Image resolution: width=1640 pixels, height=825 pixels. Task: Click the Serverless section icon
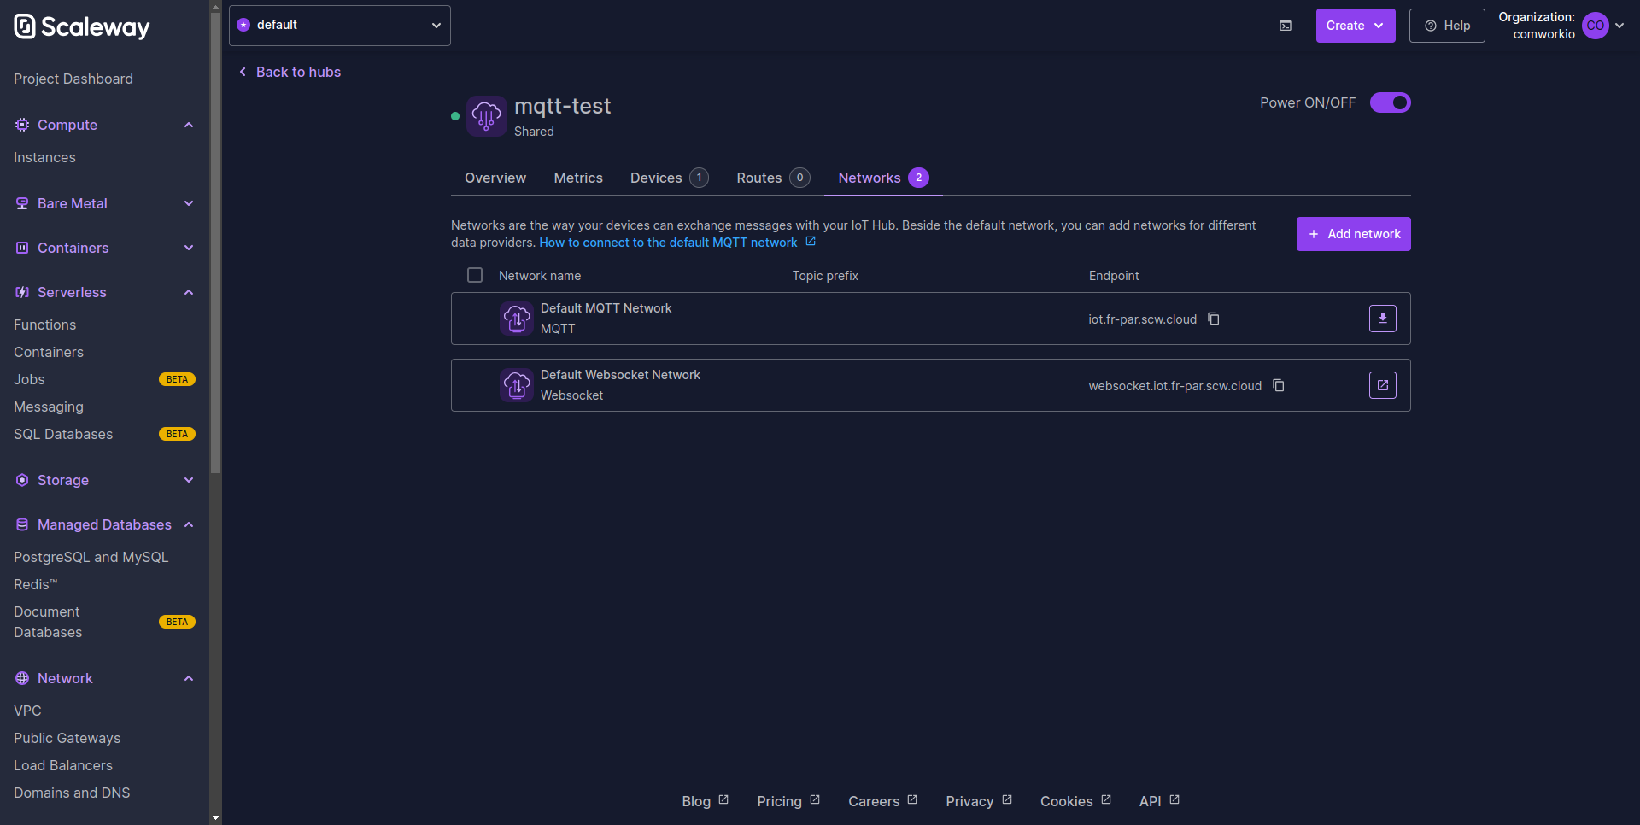[22, 292]
